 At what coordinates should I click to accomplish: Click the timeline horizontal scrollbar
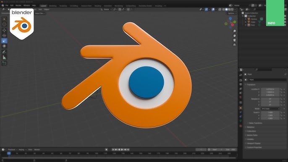coord(118,157)
